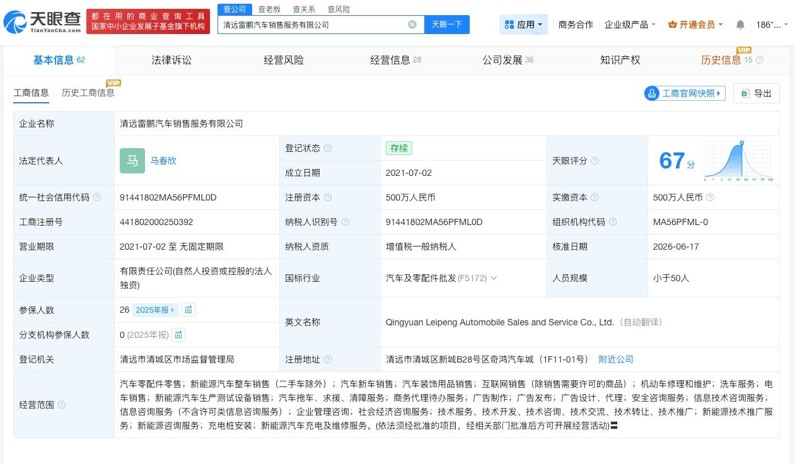This screenshot has height=464, width=795.
Task: Click the TianYanCha logo
Action: coord(42,22)
